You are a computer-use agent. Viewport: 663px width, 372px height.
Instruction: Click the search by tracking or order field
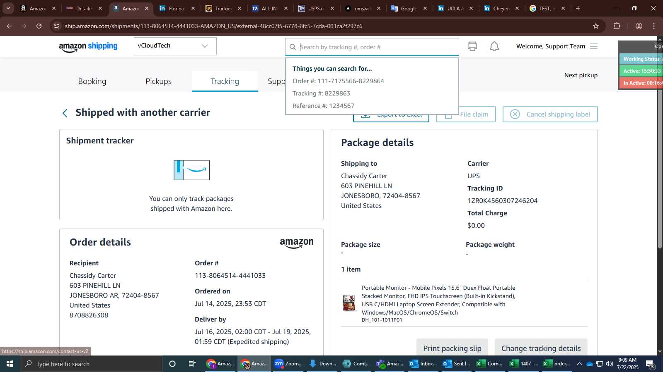click(372, 47)
